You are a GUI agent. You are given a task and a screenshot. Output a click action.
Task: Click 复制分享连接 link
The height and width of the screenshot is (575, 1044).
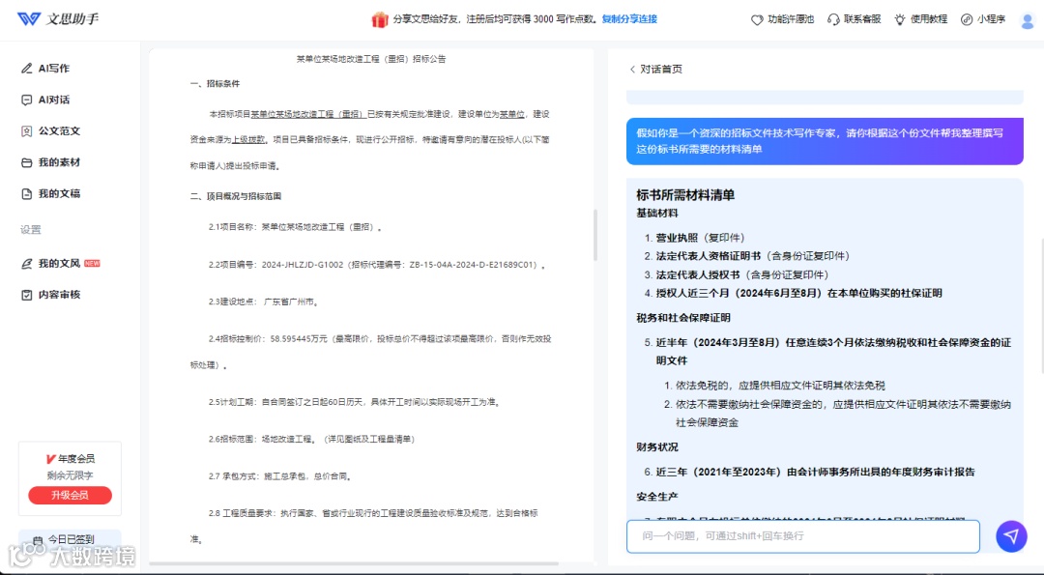click(629, 19)
